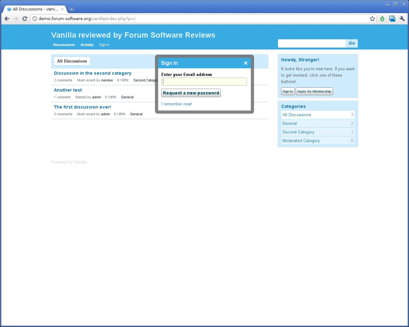Click the General tag on Another test
Viewport: 409px width, 327px height.
tap(127, 97)
